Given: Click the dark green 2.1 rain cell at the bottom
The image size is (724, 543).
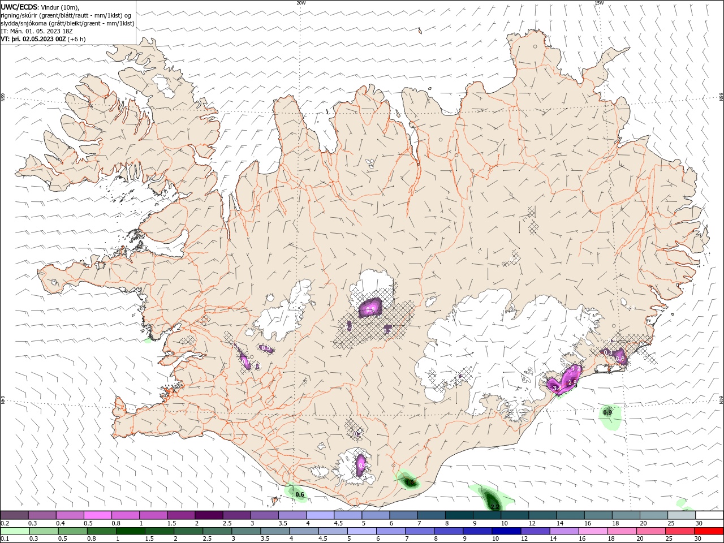Looking at the screenshot, I should click(492, 499).
